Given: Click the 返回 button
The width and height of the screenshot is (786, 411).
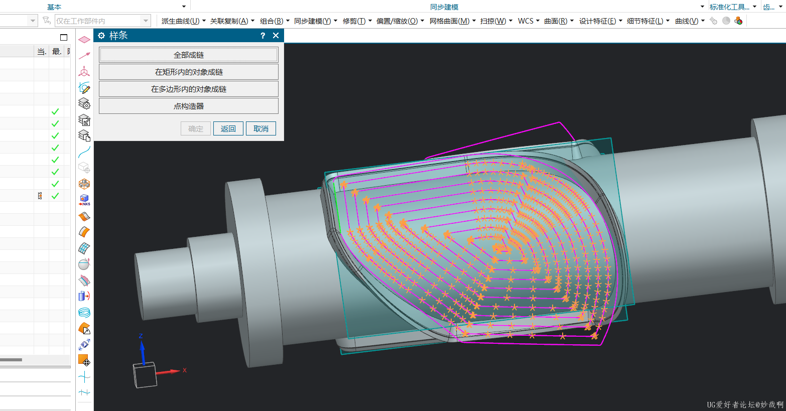Looking at the screenshot, I should [x=228, y=128].
